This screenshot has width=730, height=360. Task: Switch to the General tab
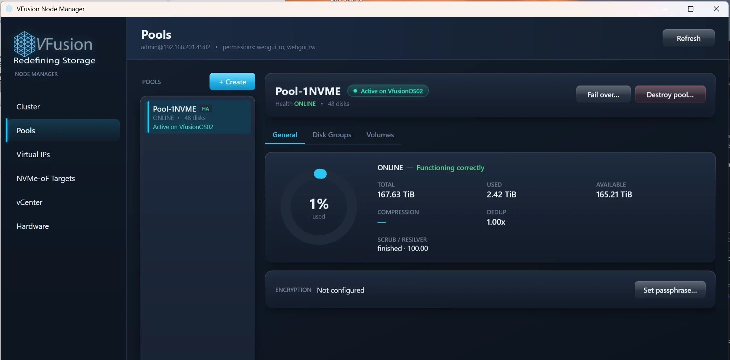pos(285,135)
